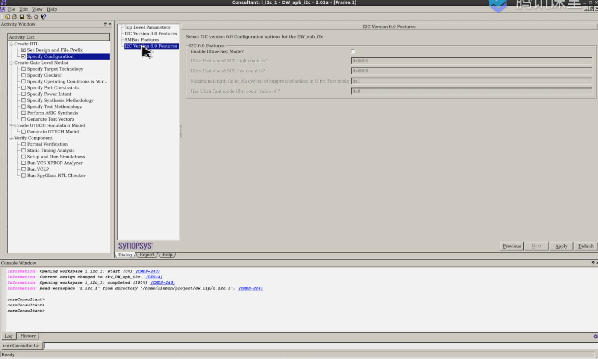Open the CMDS-224 message link
The image size is (598, 359).
coord(251,288)
